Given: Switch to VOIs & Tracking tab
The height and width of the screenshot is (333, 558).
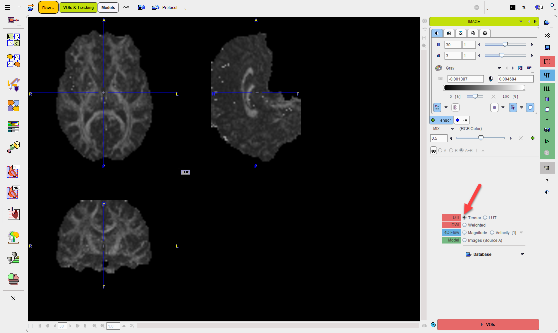Looking at the screenshot, I should (x=79, y=8).
